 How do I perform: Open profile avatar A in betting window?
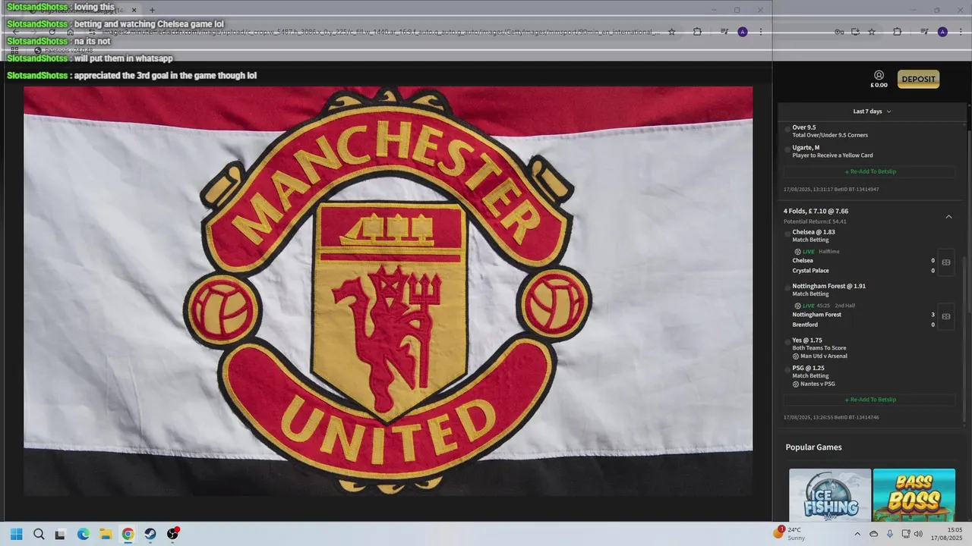click(942, 32)
